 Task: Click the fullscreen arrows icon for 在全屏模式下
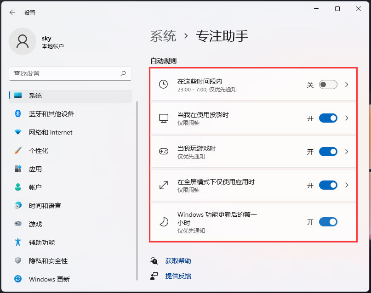164,185
